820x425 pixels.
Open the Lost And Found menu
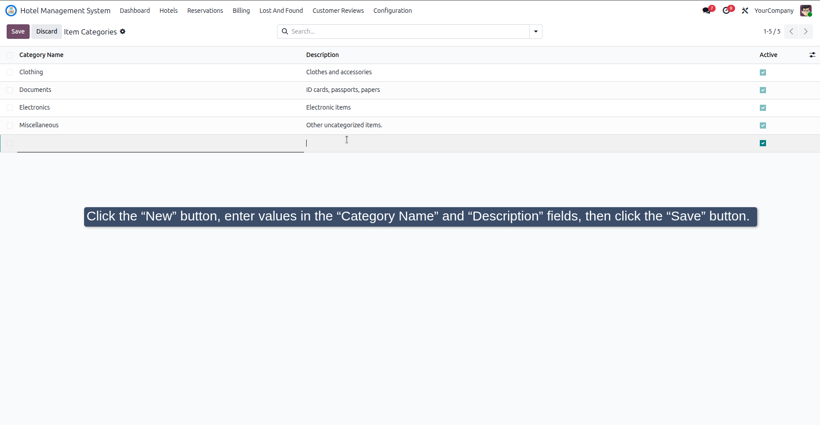[x=281, y=11]
